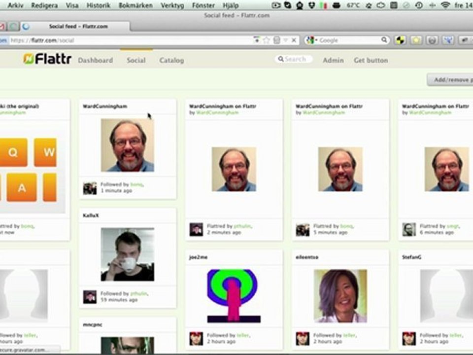Viewport: 473px width, 355px height.
Task: Click the yellow-black crash test toolbar icon
Action: pos(400,40)
